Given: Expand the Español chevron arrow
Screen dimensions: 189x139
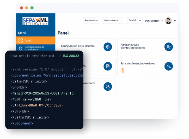Looking at the screenshot, I should pos(140,21).
